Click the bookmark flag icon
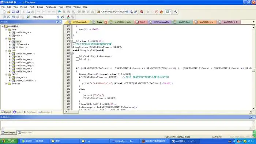This screenshot has height=144, width=256. click(x=59, y=12)
